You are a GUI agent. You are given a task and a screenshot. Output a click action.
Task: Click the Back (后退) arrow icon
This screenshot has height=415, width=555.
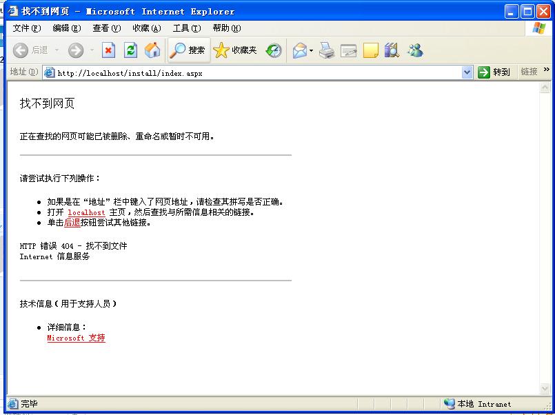21,50
